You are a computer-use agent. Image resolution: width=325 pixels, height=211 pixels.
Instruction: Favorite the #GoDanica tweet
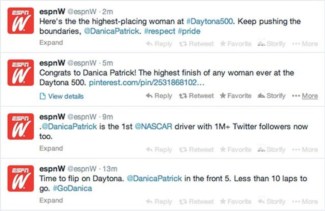tap(236, 202)
